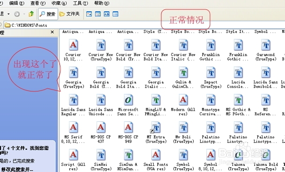
Task: Switch to large icons view
Action: coord(89,14)
